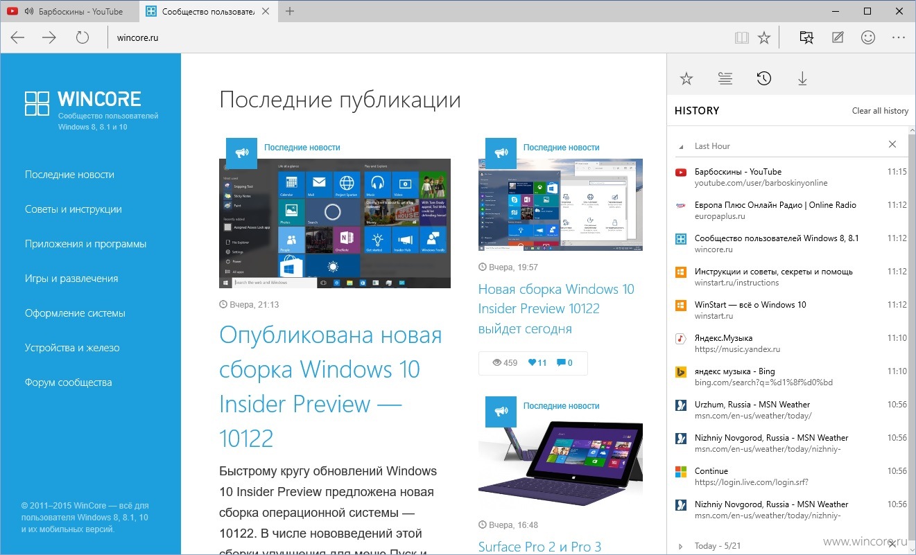The height and width of the screenshot is (555, 916).
Task: Click Последние новости tag above first article
Action: click(x=302, y=148)
